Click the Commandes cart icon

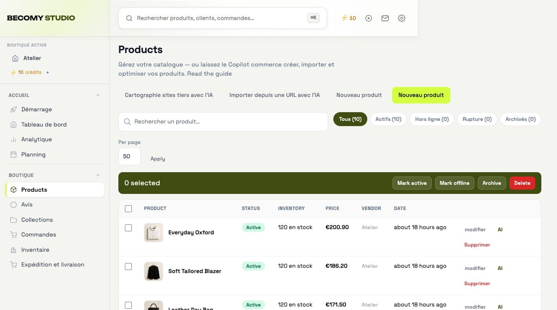(x=13, y=234)
